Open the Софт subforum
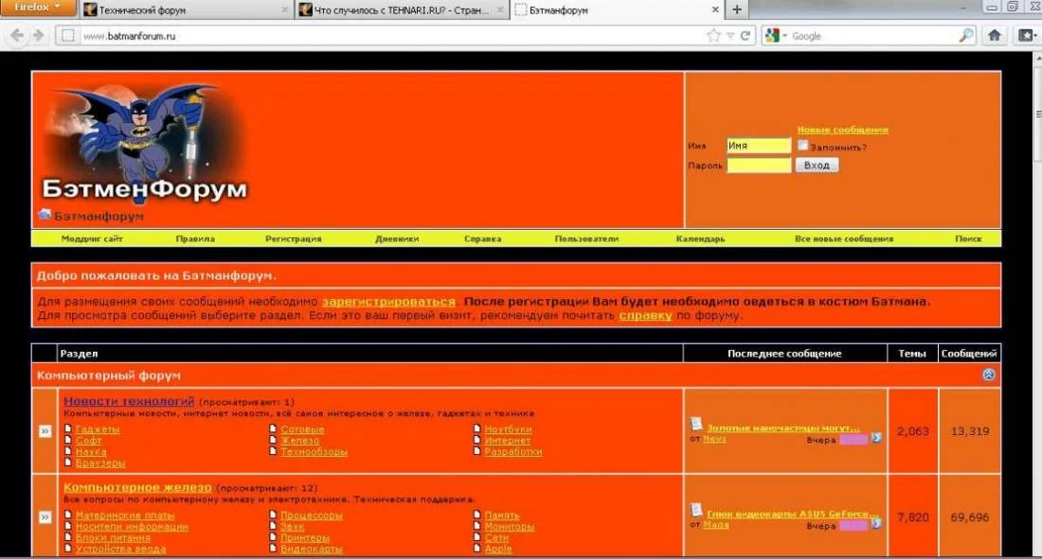The height and width of the screenshot is (559, 1042). pos(88,441)
